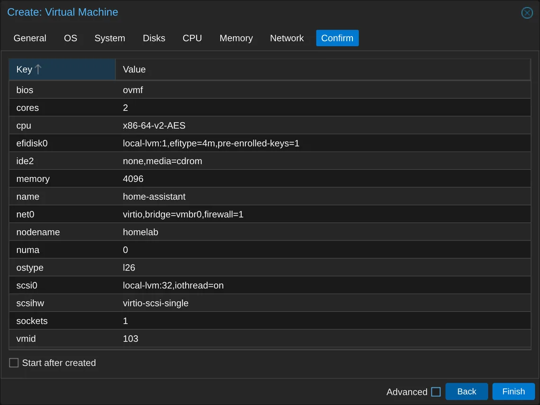
Task: Select the ide2 key cell
Action: pyautogui.click(x=62, y=161)
